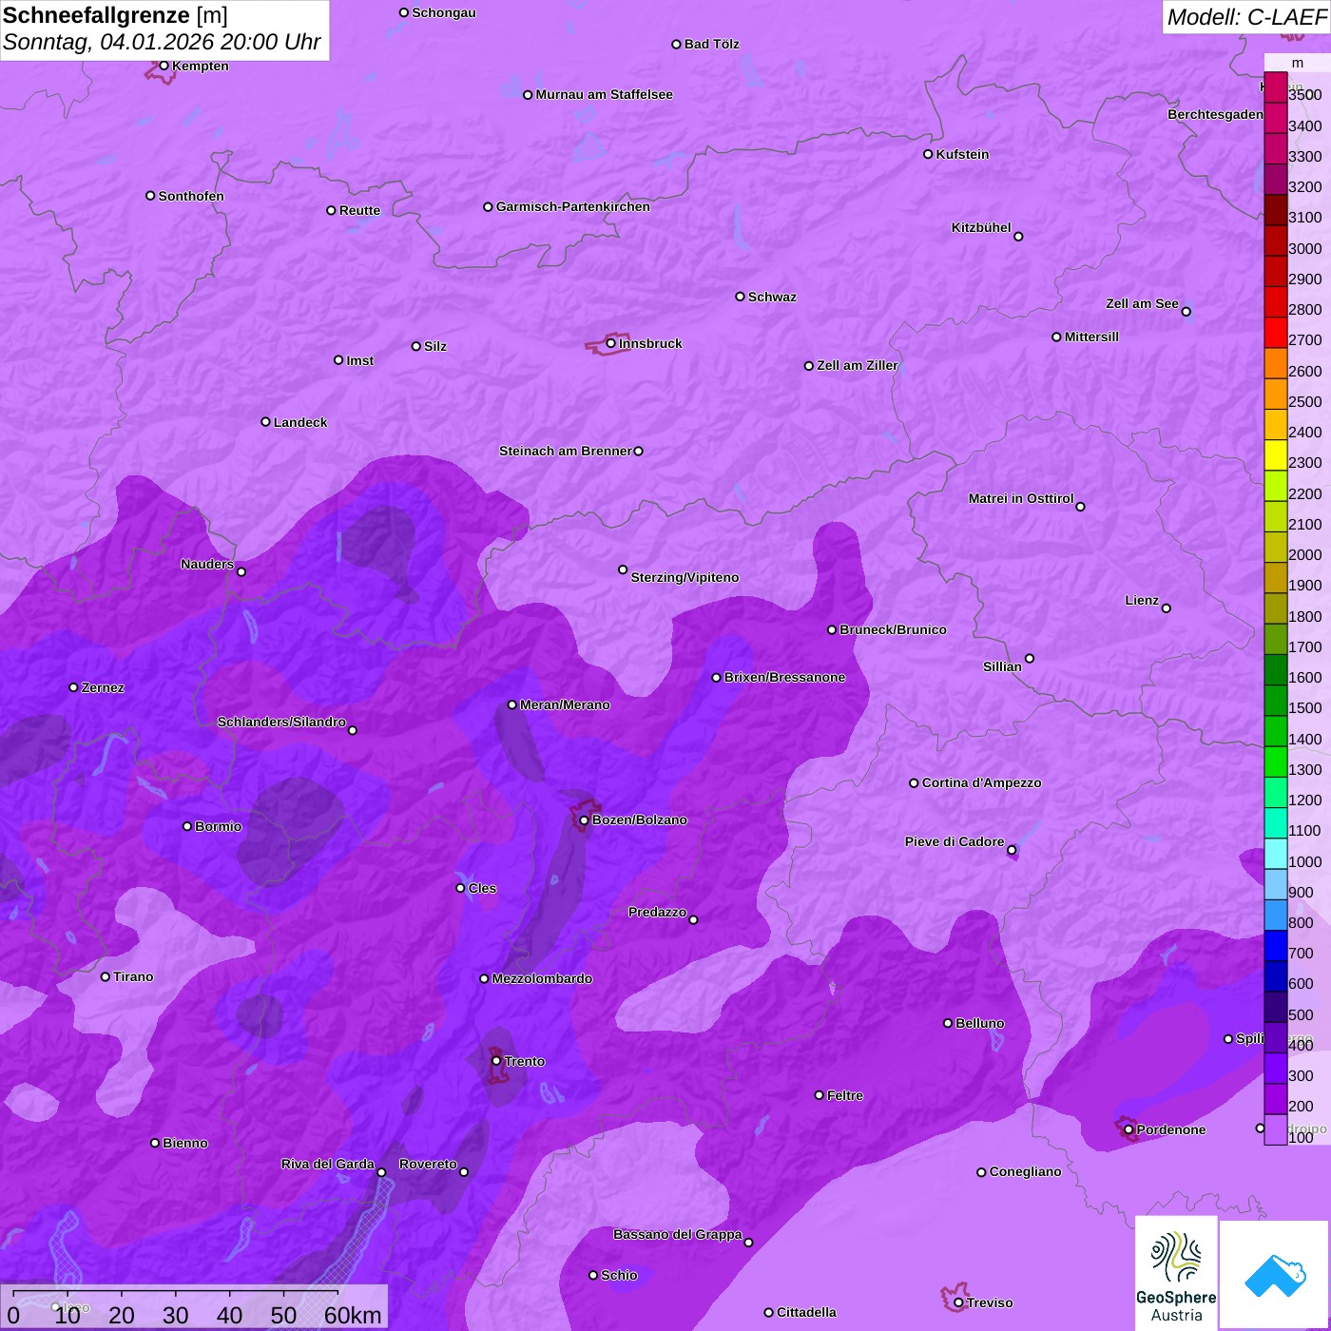Click the Matrei in Osttirol label
Screen dimensions: 1331x1331
click(x=1020, y=498)
